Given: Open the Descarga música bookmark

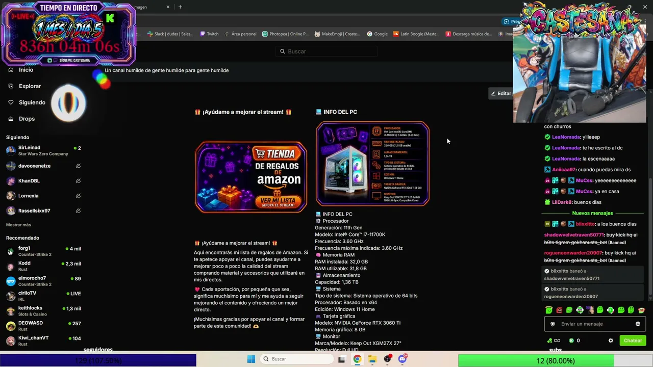Looking at the screenshot, I should point(469,34).
